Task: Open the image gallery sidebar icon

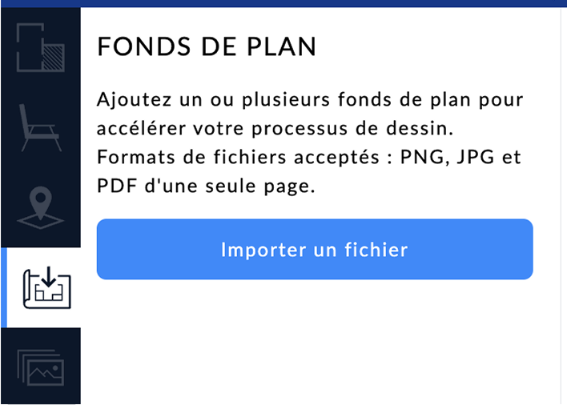Action: click(x=40, y=367)
